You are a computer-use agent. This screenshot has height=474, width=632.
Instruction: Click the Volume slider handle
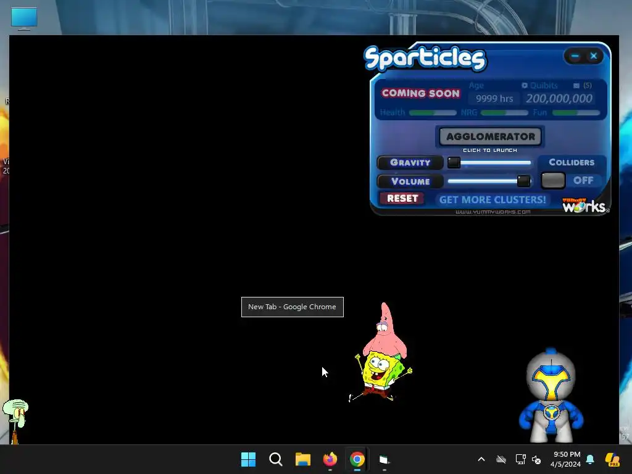[x=523, y=181]
